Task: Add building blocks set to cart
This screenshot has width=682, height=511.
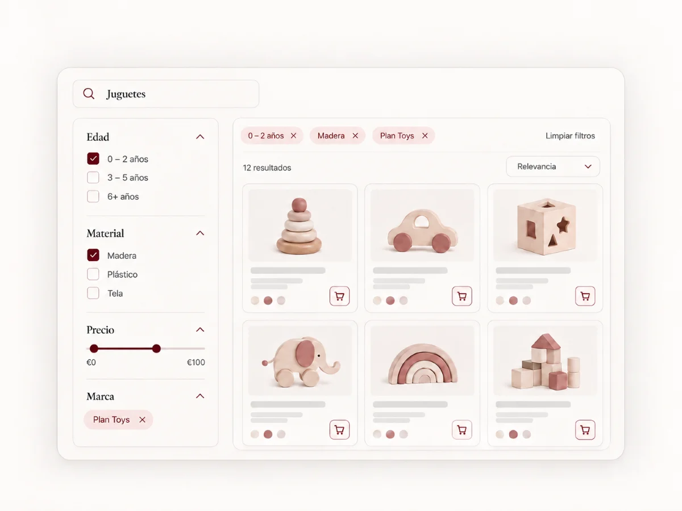Action: click(x=585, y=430)
